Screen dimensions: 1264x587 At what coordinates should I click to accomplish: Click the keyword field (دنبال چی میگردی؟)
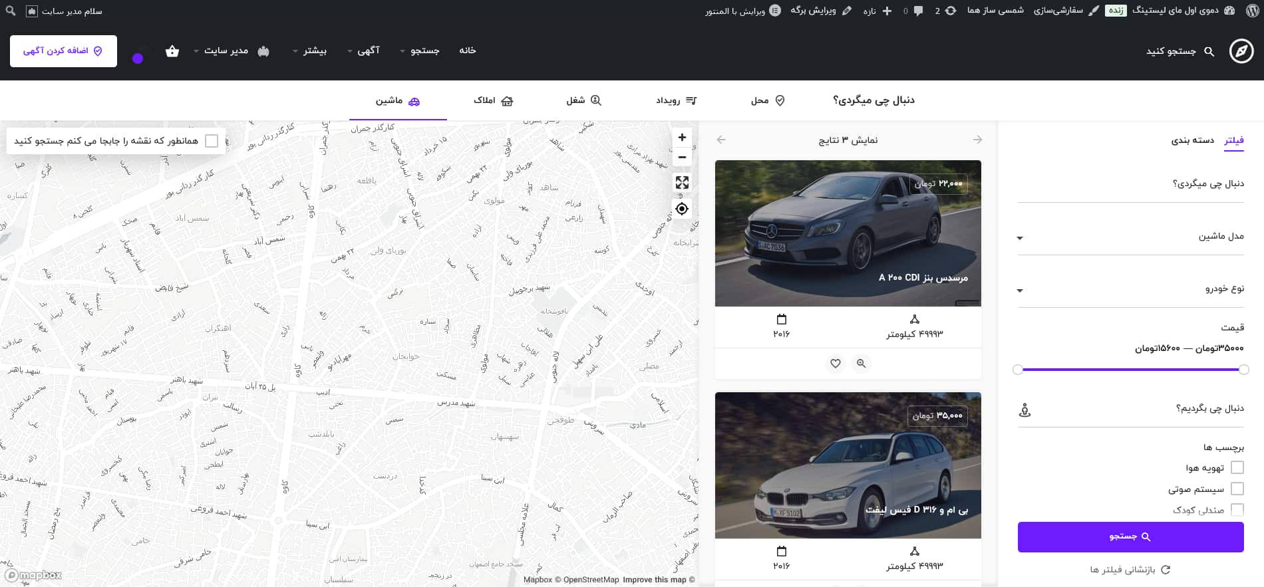[1131, 183]
